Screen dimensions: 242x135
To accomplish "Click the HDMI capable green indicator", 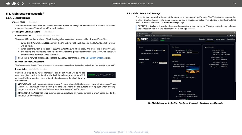I will (188, 99).
